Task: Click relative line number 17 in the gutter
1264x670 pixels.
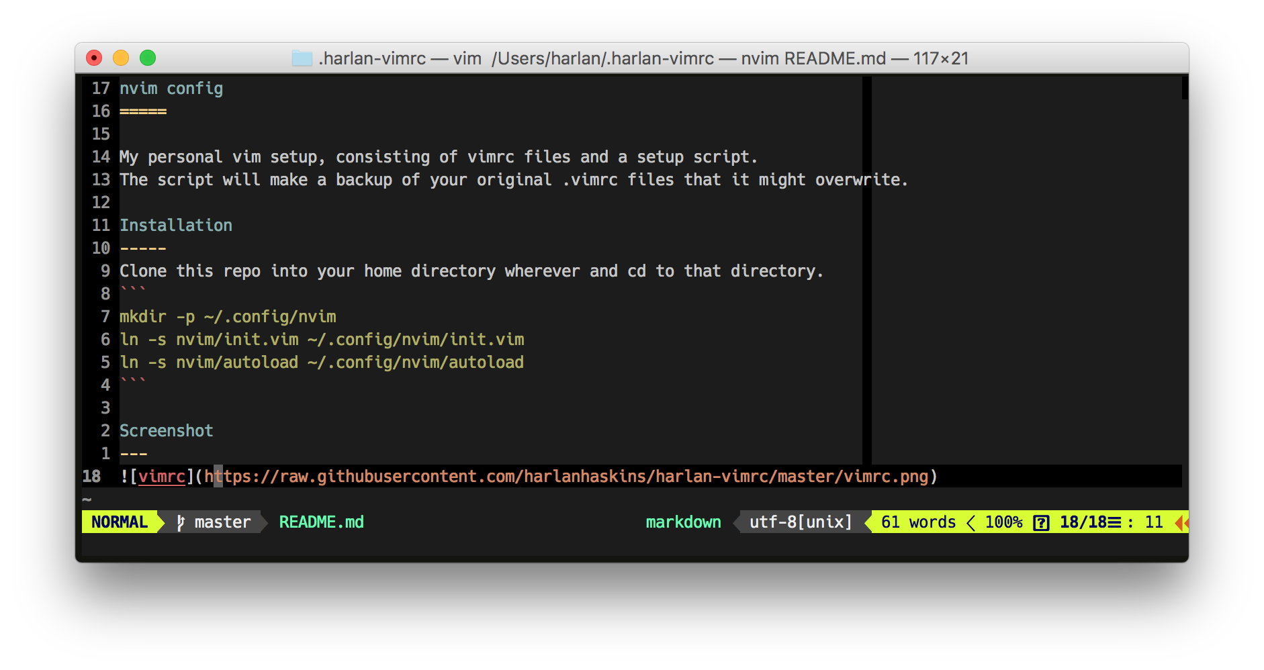Action: (x=101, y=89)
